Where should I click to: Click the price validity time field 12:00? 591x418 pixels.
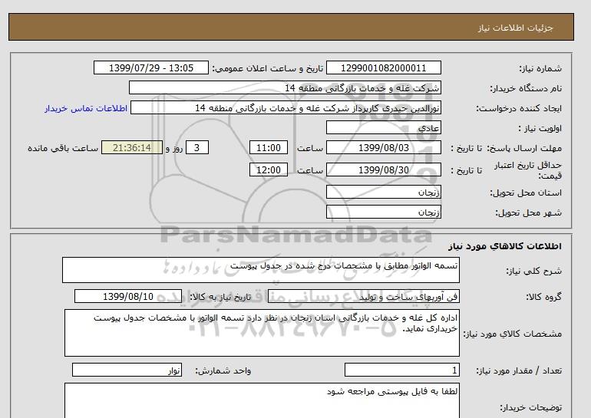point(269,170)
